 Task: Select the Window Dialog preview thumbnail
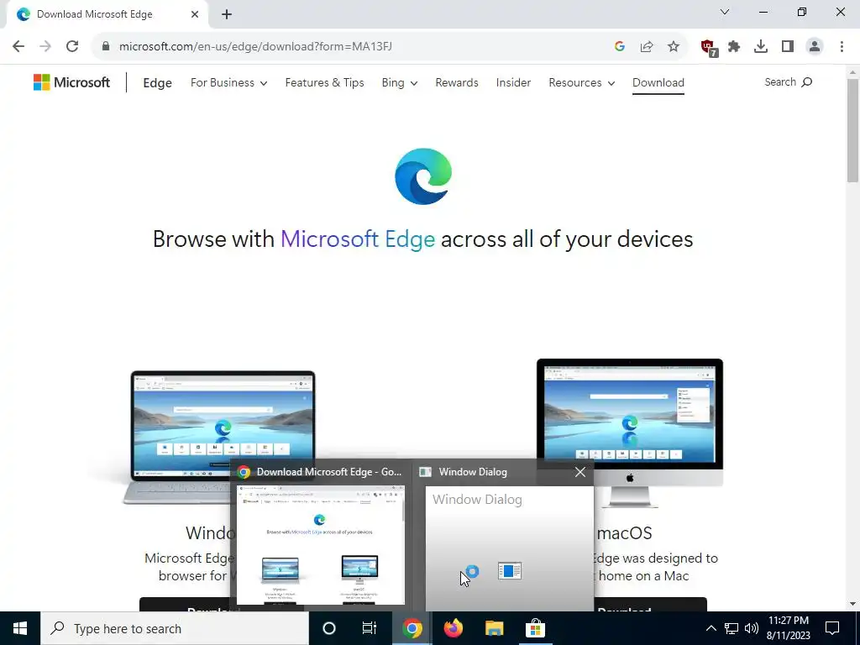pyautogui.click(x=510, y=548)
